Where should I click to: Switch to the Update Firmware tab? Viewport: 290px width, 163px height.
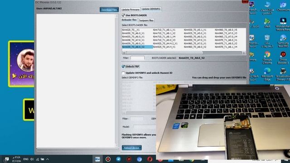130,10
